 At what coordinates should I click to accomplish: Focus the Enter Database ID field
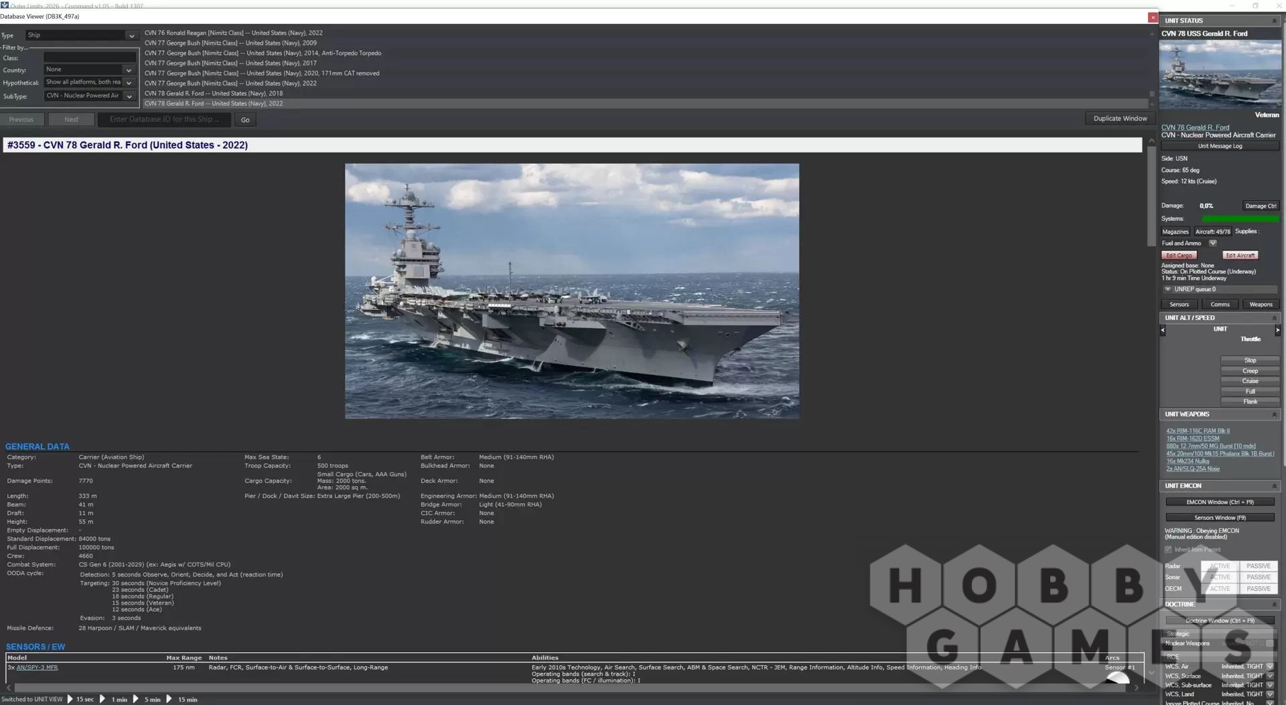164,119
